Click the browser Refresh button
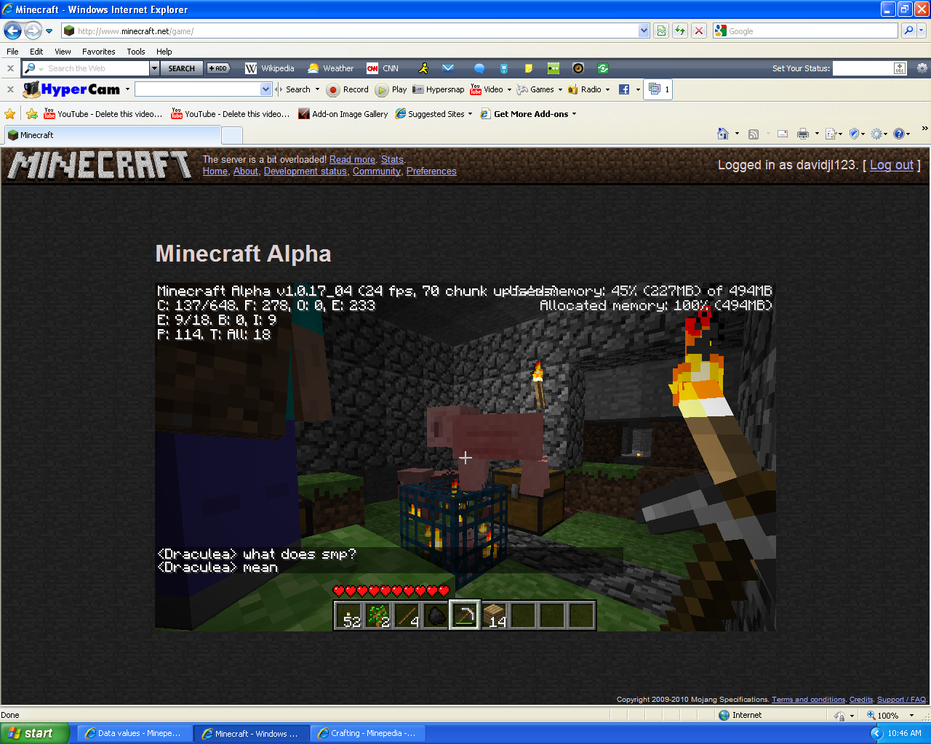The height and width of the screenshot is (744, 931). pyautogui.click(x=680, y=31)
